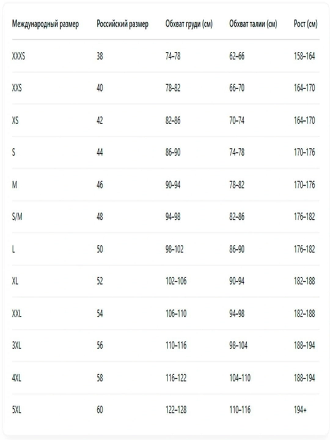Click the Обхват талии (см) header

tap(253, 24)
